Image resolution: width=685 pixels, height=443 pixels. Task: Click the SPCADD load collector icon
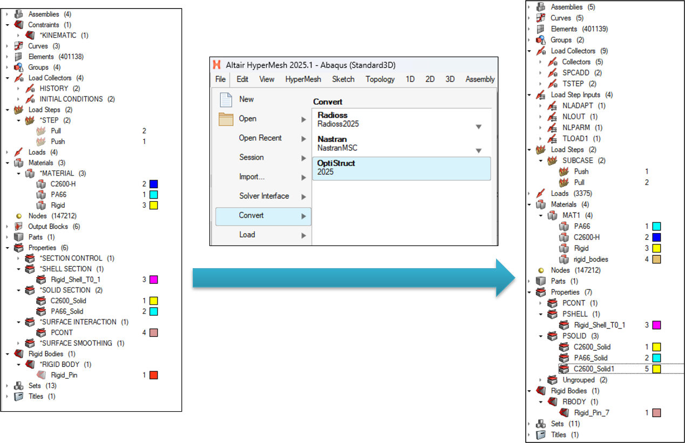(x=553, y=73)
